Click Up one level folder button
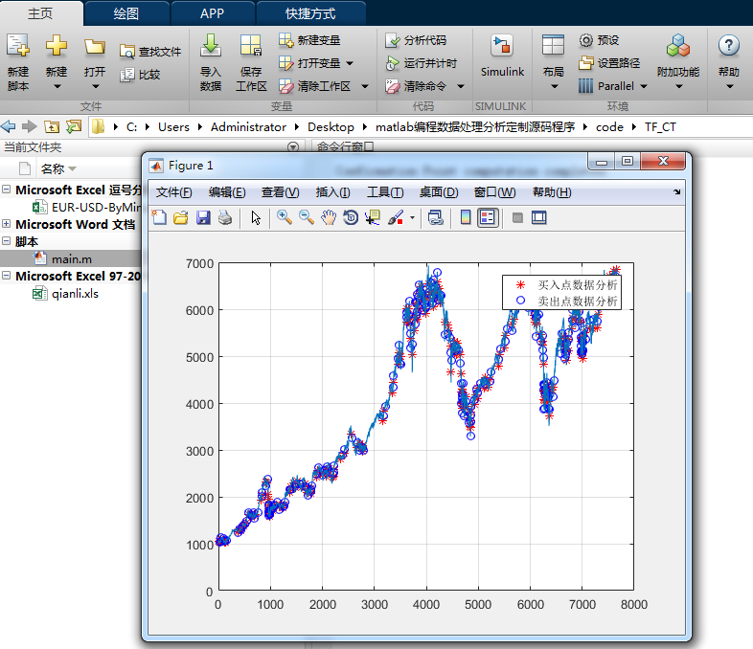753x649 pixels. click(52, 126)
